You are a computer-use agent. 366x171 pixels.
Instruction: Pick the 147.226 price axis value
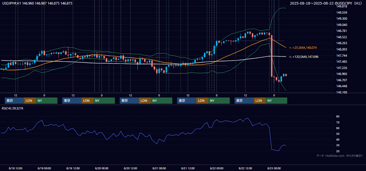[342, 68]
